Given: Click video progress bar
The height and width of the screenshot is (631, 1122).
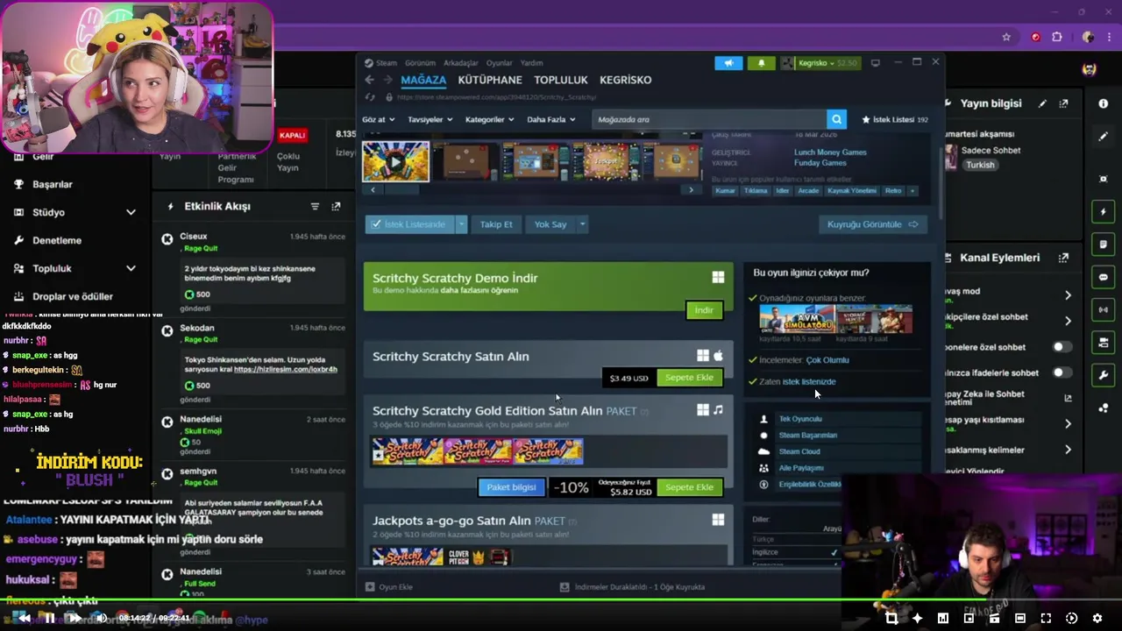Looking at the screenshot, I should [x=561, y=601].
